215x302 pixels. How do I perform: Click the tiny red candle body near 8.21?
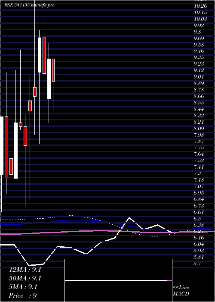click(21, 125)
